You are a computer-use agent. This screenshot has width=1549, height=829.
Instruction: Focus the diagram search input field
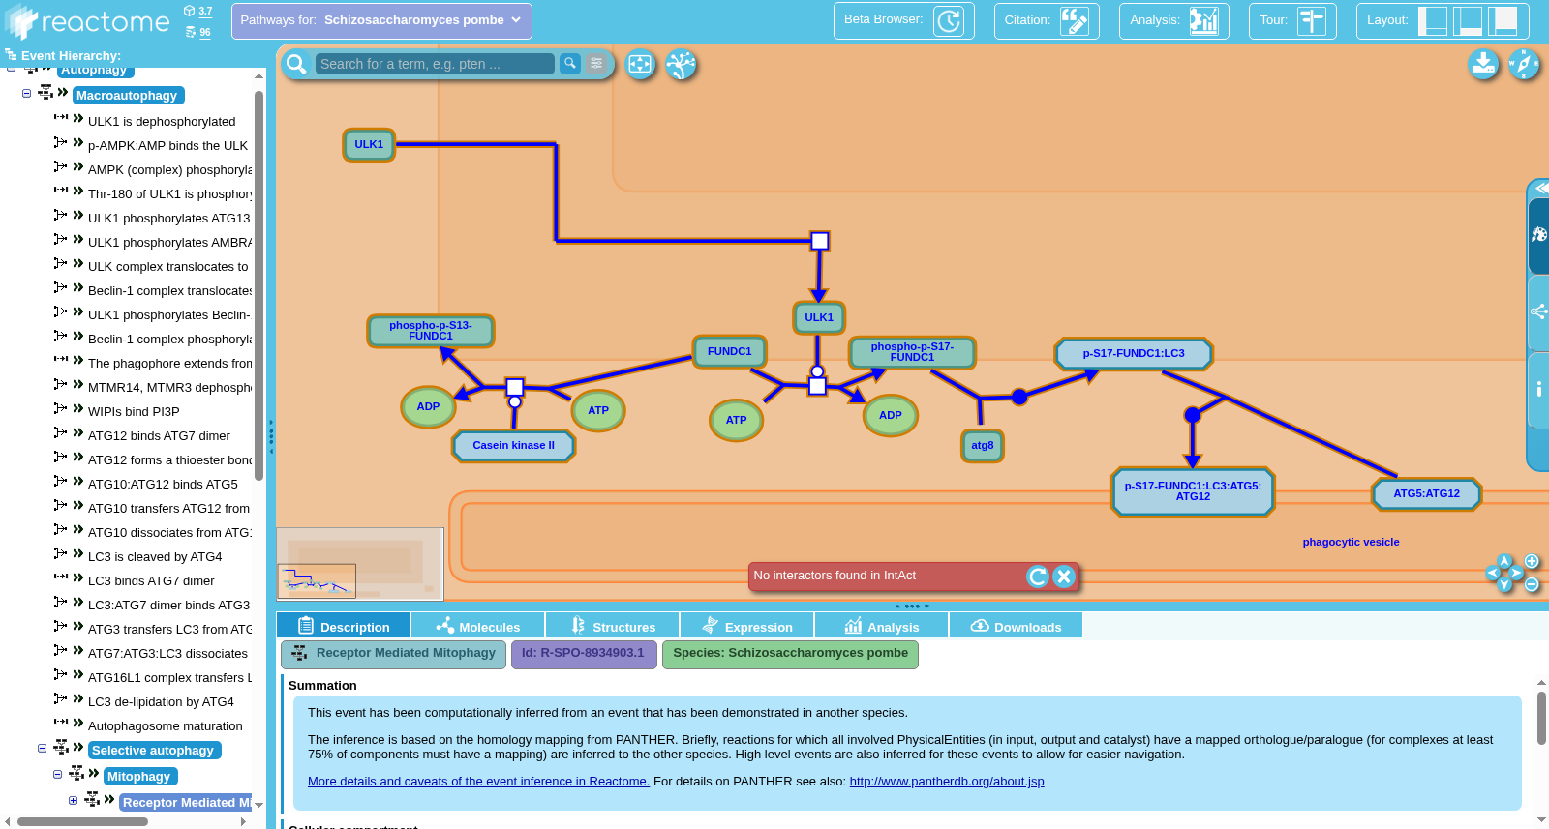coord(435,64)
